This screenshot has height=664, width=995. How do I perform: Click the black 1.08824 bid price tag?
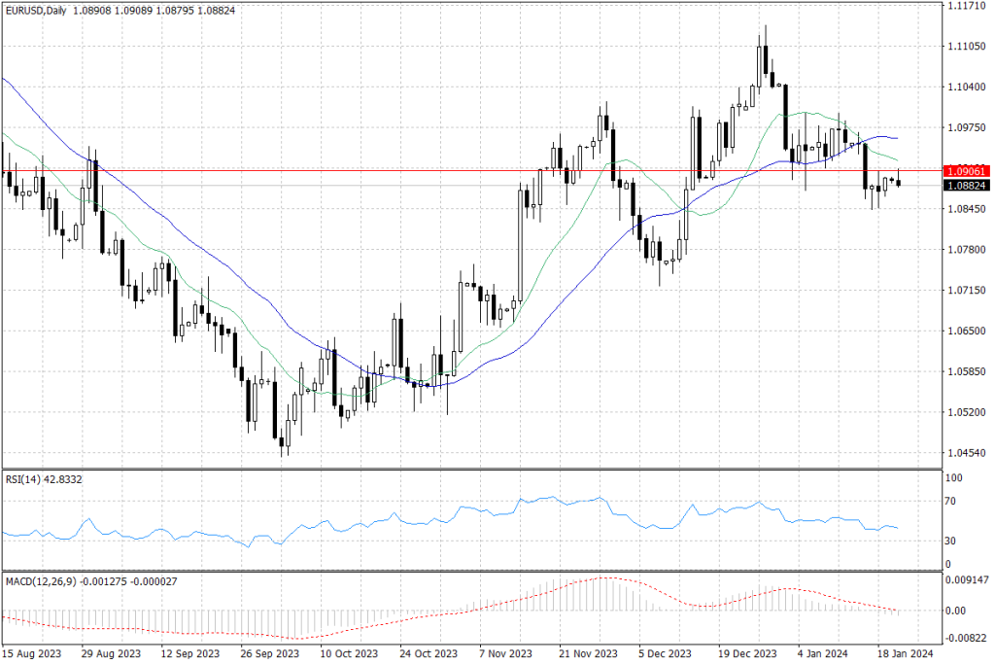(966, 185)
